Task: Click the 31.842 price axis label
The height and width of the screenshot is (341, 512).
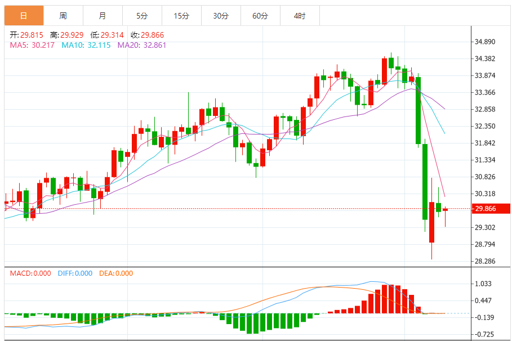Action: point(485,143)
